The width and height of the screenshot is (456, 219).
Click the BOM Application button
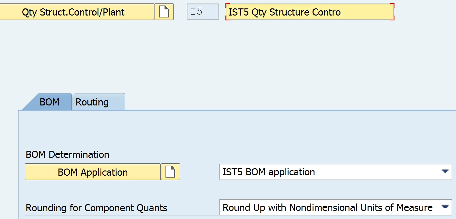pyautogui.click(x=93, y=172)
